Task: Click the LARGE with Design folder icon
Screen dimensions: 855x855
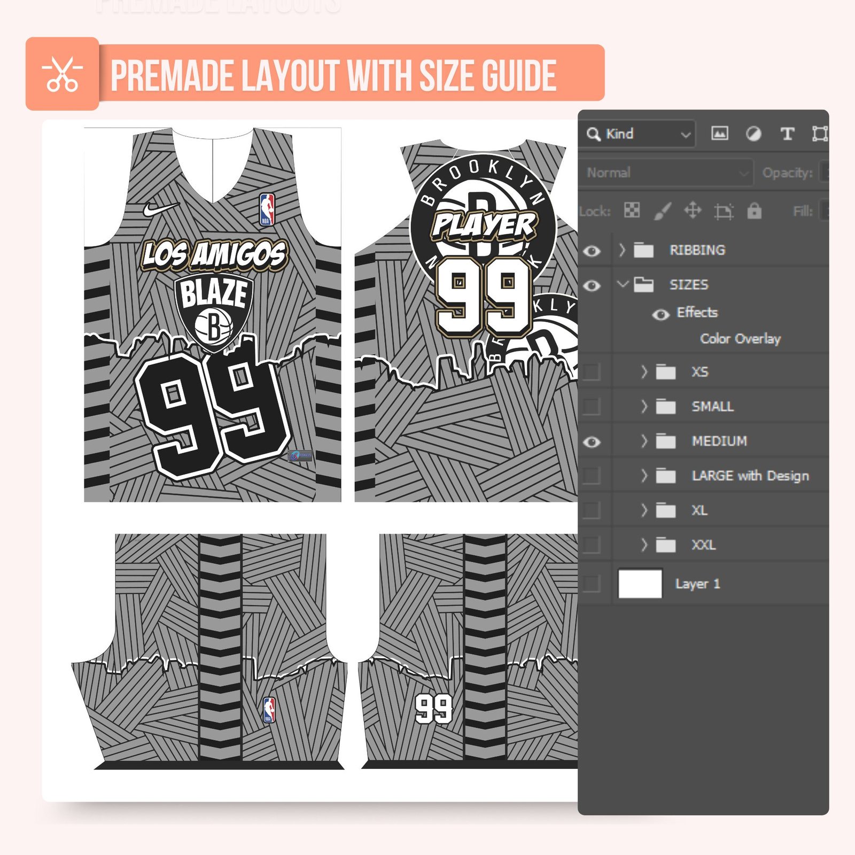Action: (666, 476)
